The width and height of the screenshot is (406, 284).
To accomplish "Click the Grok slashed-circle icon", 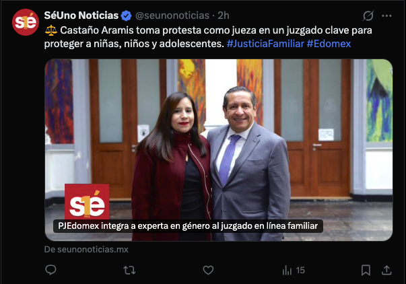I will pos(368,15).
